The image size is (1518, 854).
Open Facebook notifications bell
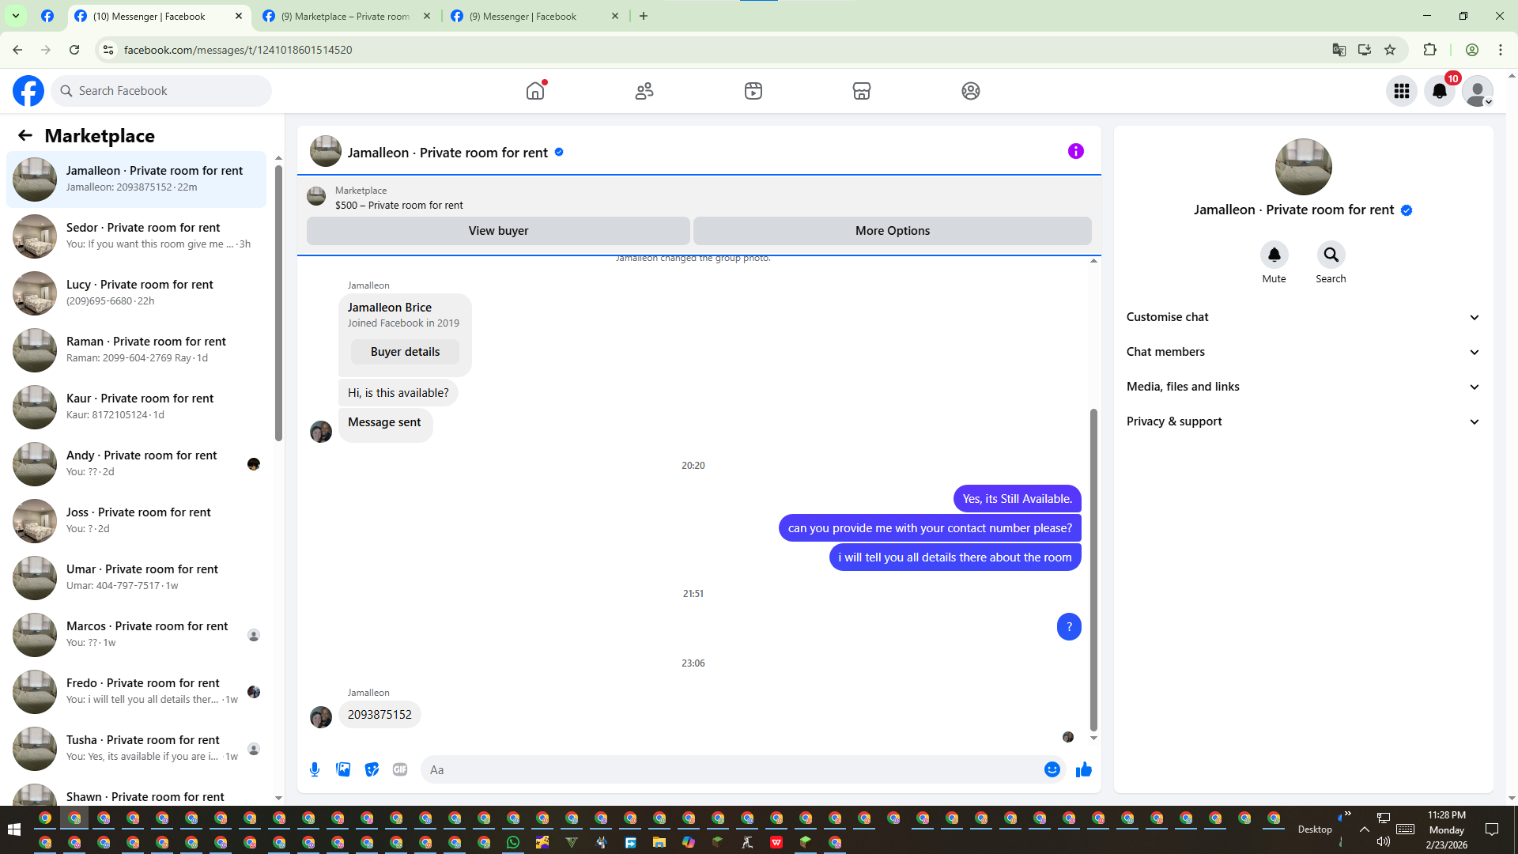pyautogui.click(x=1440, y=91)
